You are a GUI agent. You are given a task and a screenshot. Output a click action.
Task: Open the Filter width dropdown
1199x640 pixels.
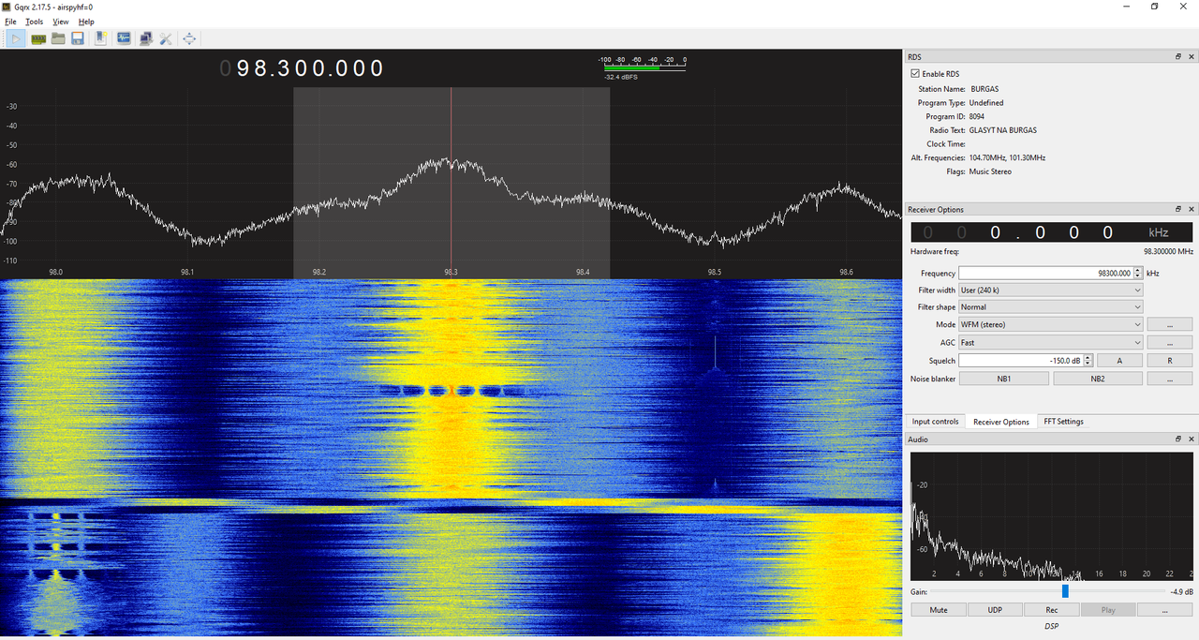(1050, 290)
